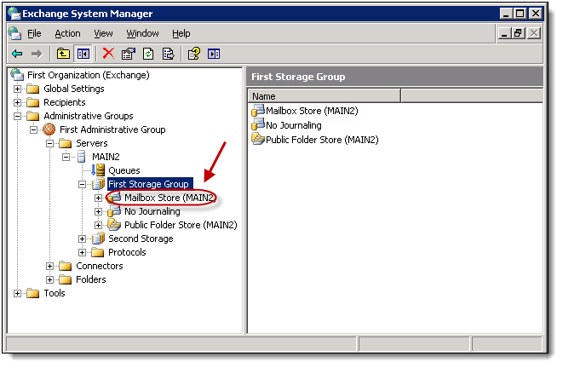Image resolution: width=563 pixels, height=368 pixels.
Task: Click the Servers folder icon
Action: (65, 143)
